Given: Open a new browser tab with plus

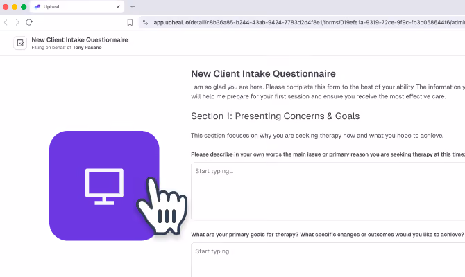Looking at the screenshot, I should click(x=133, y=6).
